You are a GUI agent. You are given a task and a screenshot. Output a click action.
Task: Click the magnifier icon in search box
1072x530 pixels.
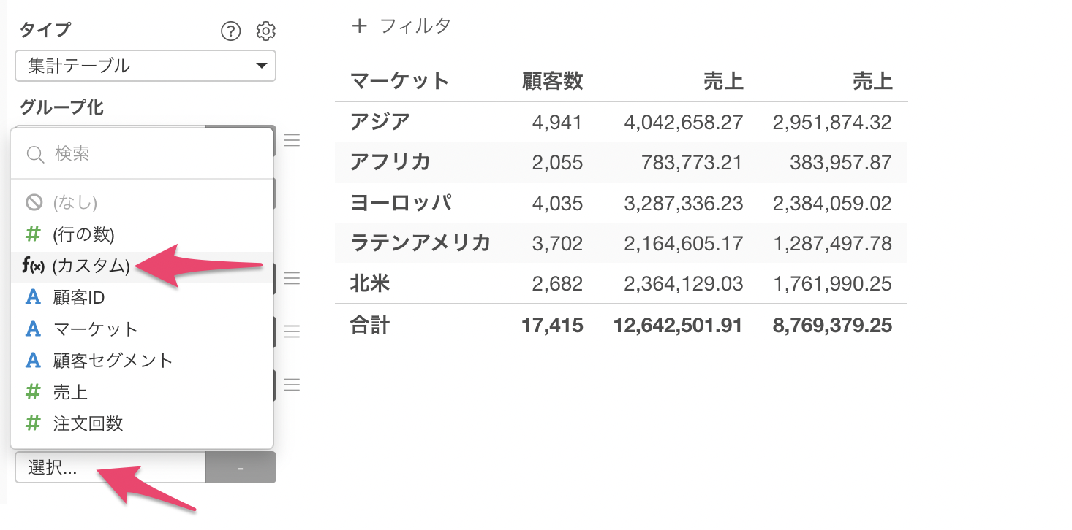click(x=35, y=154)
